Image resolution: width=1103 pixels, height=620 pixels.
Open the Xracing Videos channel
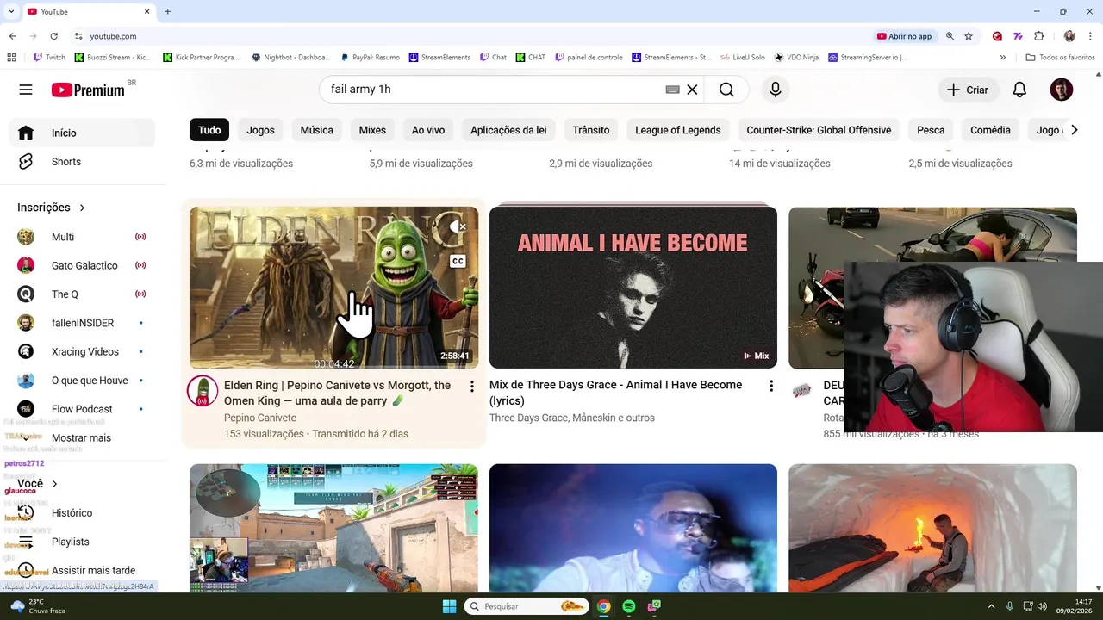pos(82,351)
